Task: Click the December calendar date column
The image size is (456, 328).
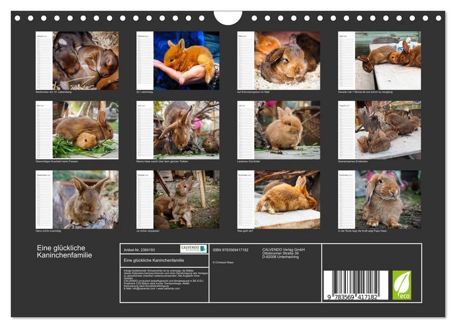Action: coord(347,199)
